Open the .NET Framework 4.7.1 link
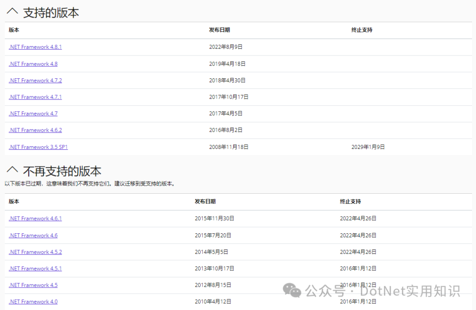476x310 pixels. coord(35,97)
